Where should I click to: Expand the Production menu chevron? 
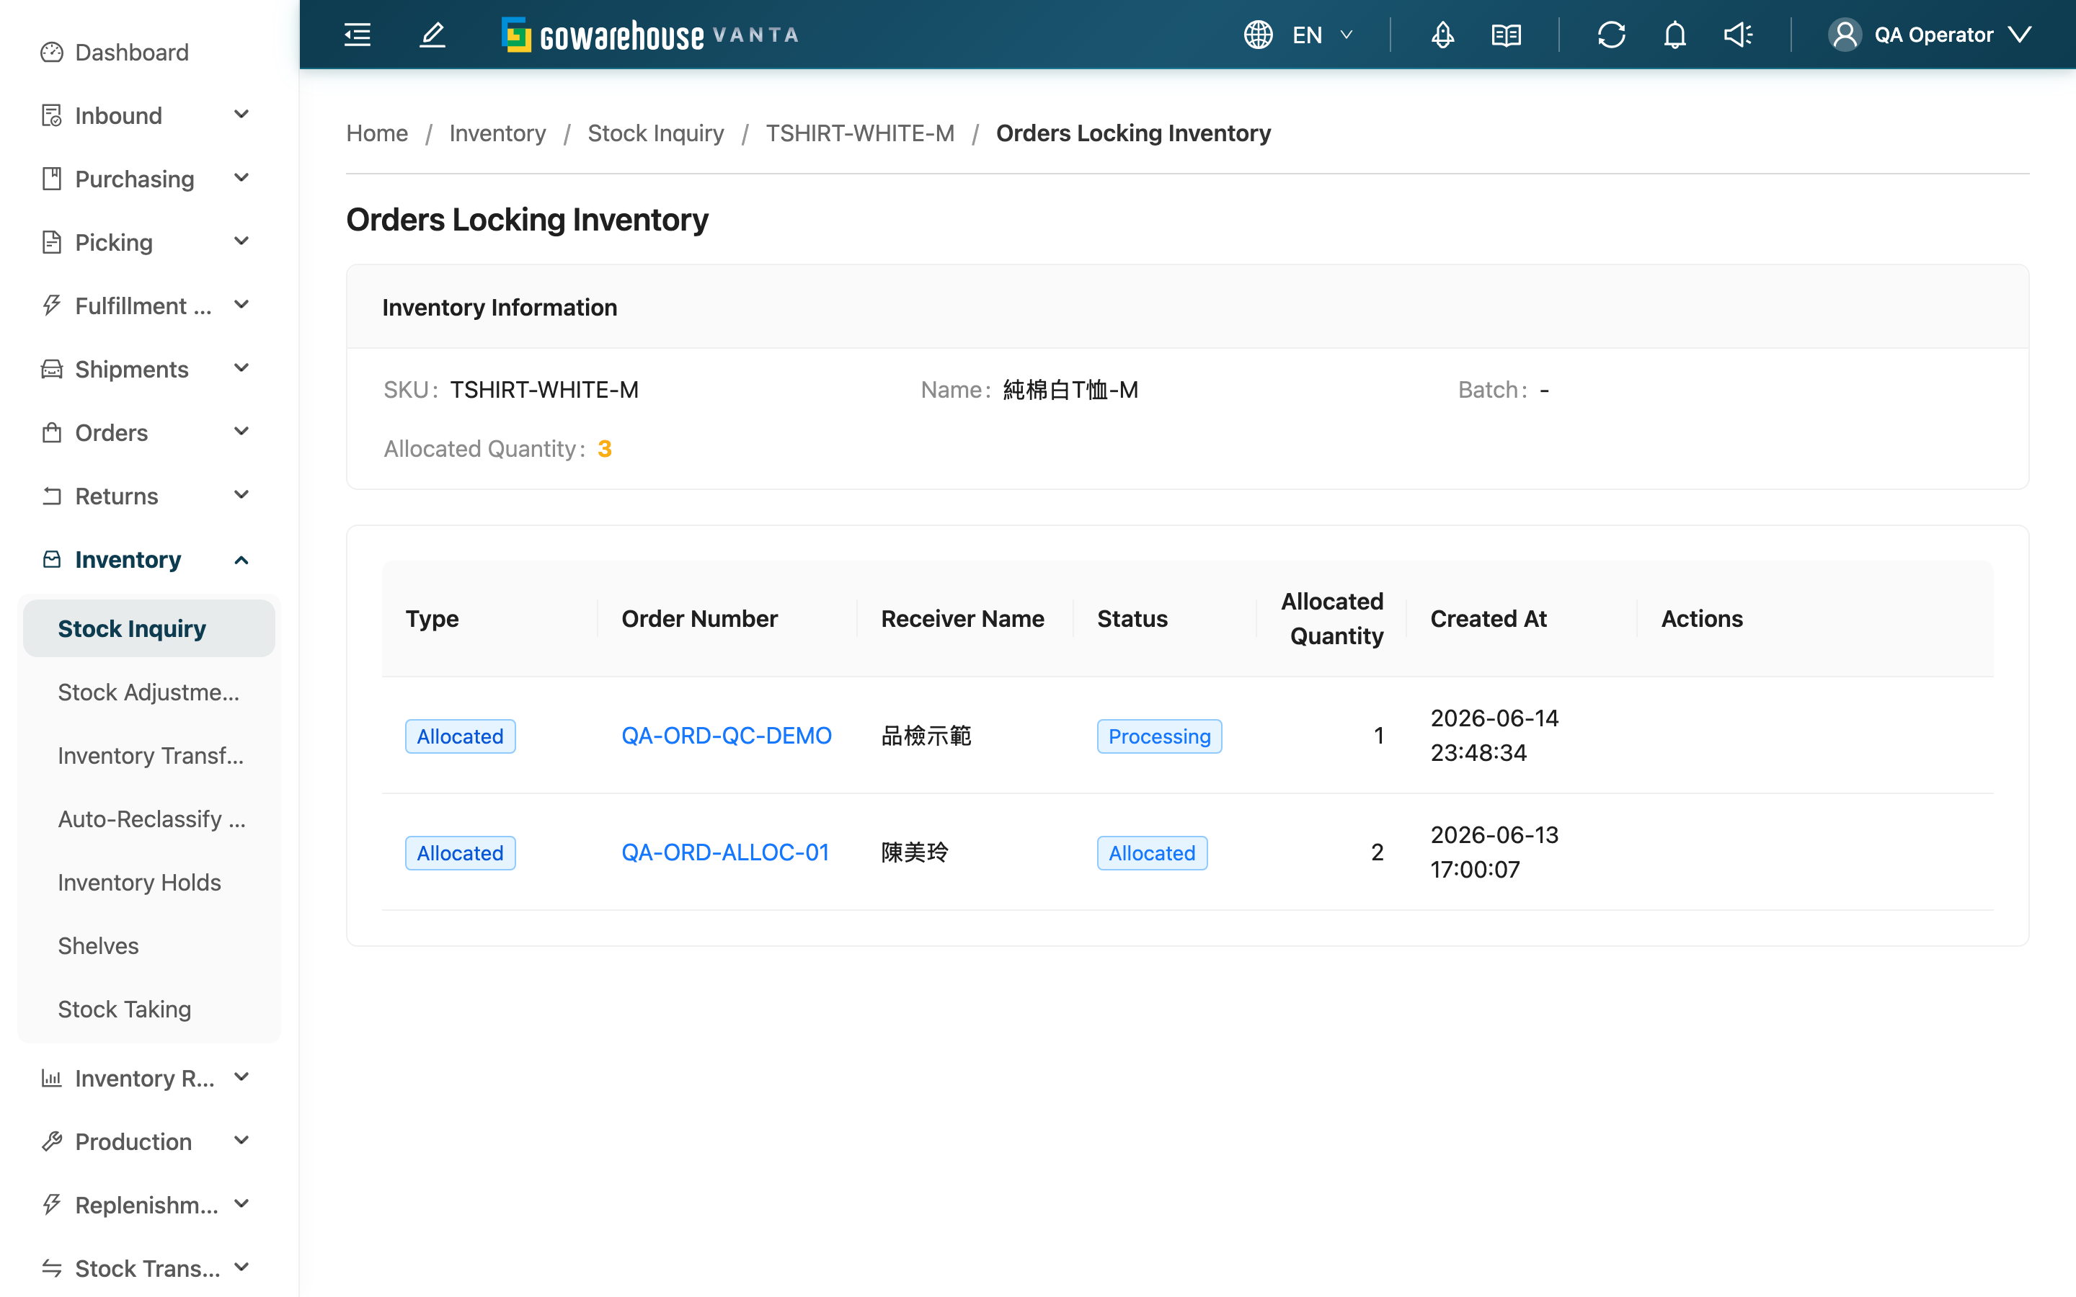tap(242, 1141)
